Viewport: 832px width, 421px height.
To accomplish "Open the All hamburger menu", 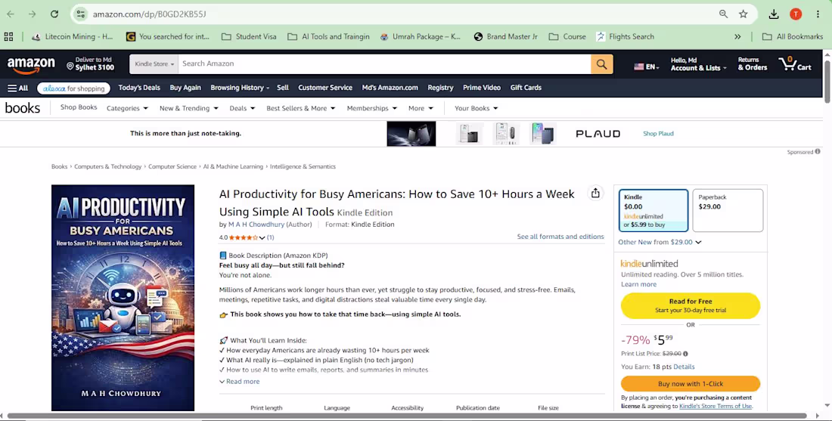I will [x=17, y=88].
